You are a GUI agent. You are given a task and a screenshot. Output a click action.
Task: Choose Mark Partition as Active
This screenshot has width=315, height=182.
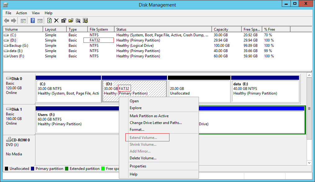pos(149,116)
